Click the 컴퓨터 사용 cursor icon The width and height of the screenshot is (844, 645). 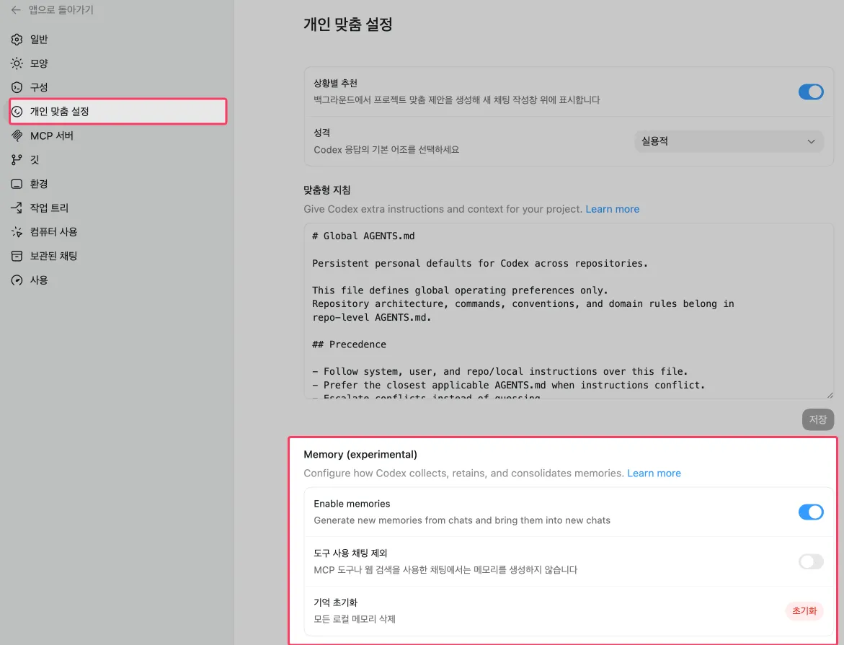coord(17,232)
